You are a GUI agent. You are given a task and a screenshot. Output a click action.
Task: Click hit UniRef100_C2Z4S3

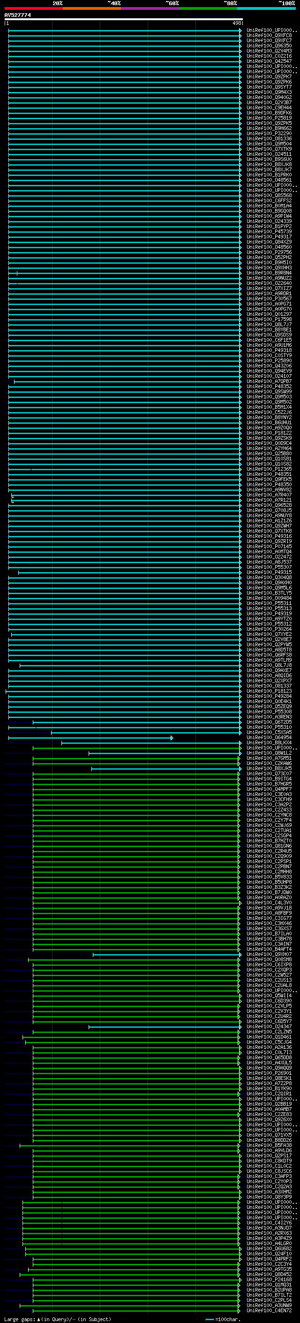[269, 810]
